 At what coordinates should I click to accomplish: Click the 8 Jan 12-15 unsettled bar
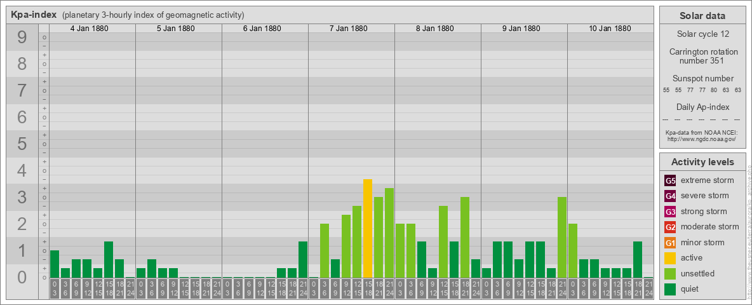[443, 241]
